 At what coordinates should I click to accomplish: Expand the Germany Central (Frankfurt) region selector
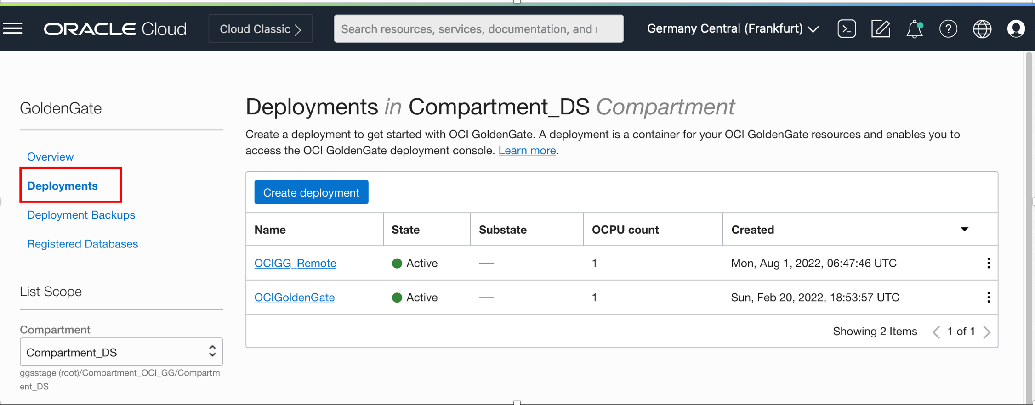click(733, 29)
